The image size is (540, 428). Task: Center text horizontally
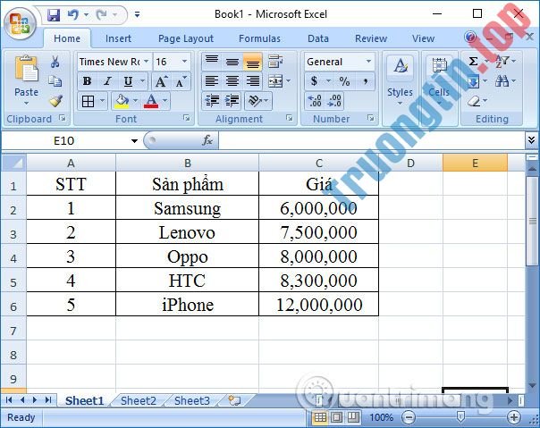232,81
